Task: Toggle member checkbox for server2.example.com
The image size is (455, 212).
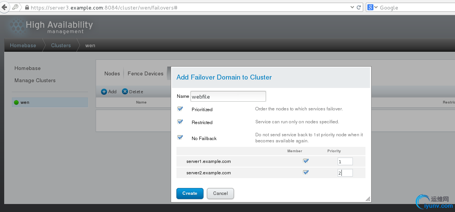Action: 306,172
